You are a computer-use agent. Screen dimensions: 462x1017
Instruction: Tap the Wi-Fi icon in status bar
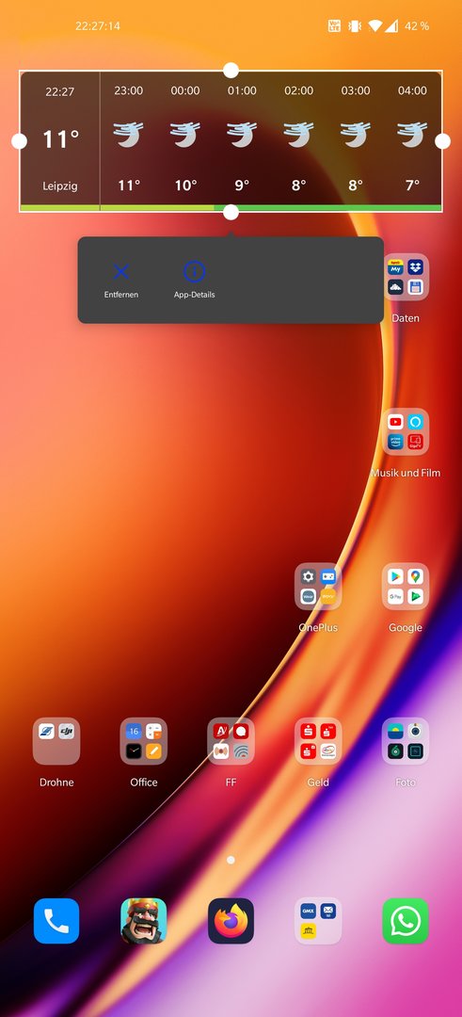point(374,26)
